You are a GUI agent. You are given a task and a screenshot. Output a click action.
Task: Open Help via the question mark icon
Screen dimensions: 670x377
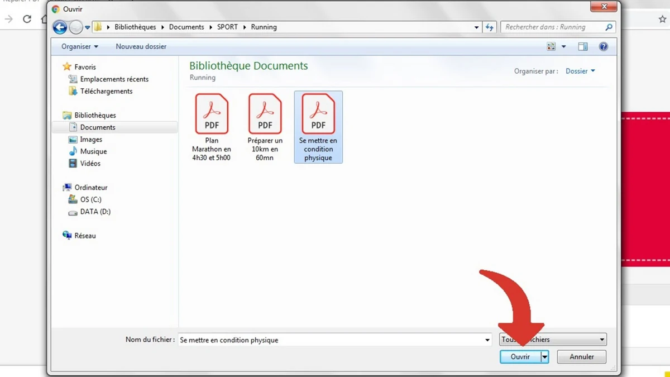click(603, 46)
